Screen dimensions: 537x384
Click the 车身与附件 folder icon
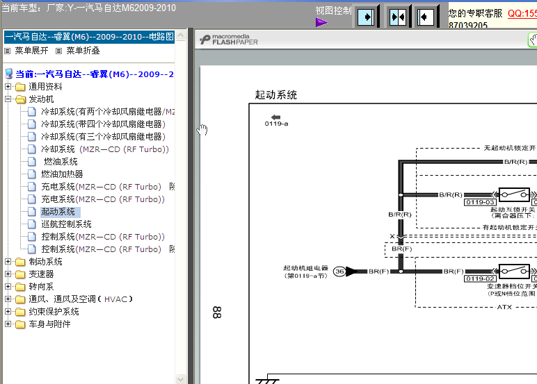[x=21, y=324]
